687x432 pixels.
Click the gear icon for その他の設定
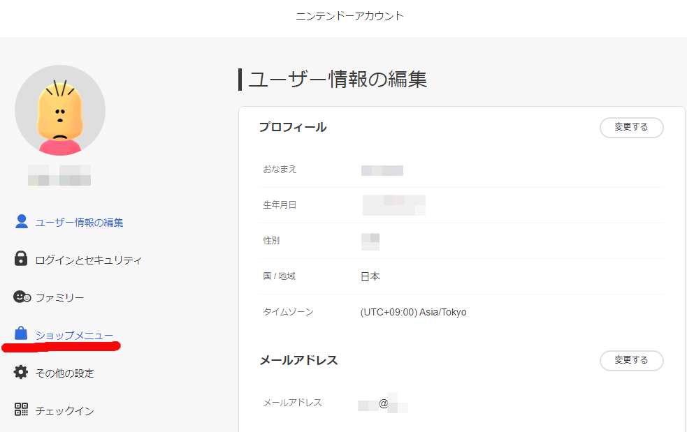pos(22,373)
